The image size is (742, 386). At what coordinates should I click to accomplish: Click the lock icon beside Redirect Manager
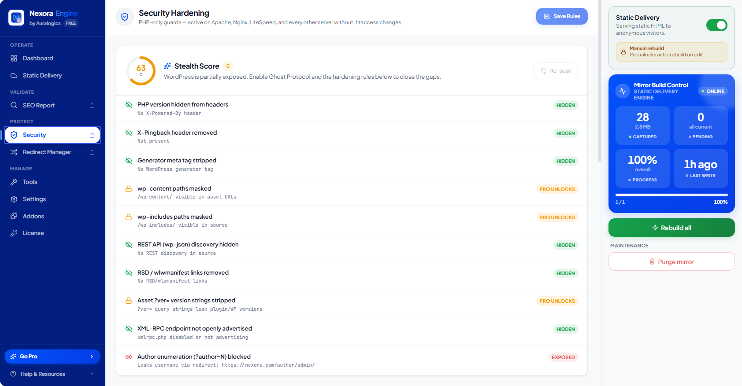92,152
